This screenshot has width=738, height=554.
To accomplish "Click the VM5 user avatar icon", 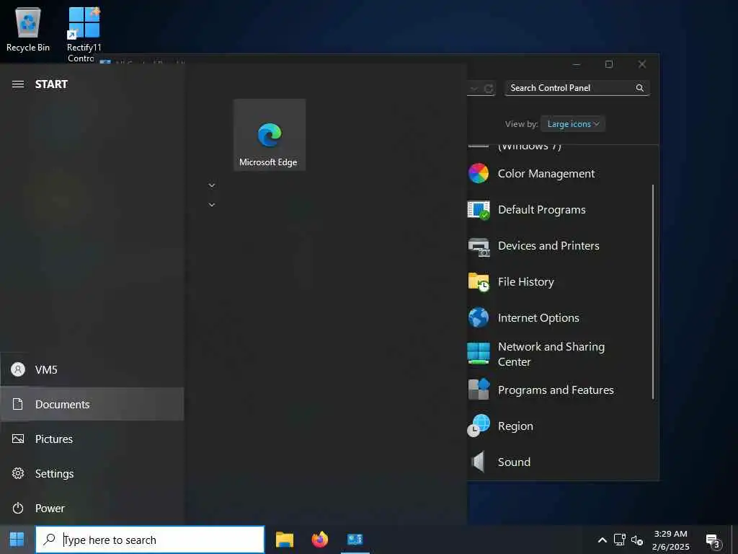I will click(18, 369).
